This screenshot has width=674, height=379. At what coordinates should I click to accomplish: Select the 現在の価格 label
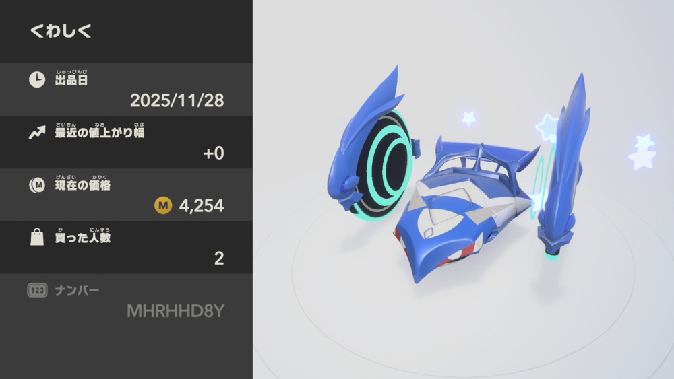82,185
